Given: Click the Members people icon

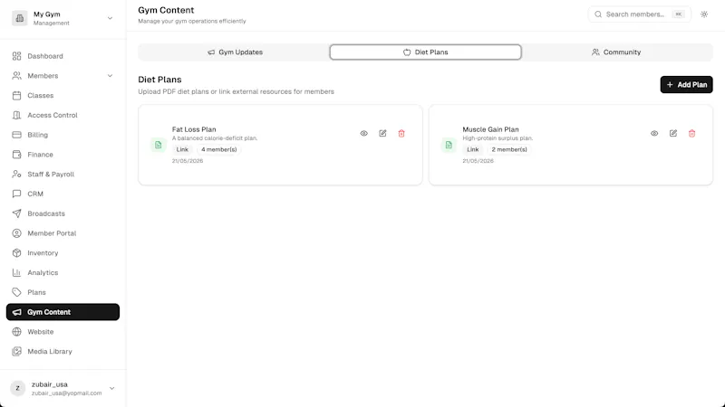Looking at the screenshot, I should coord(16,76).
